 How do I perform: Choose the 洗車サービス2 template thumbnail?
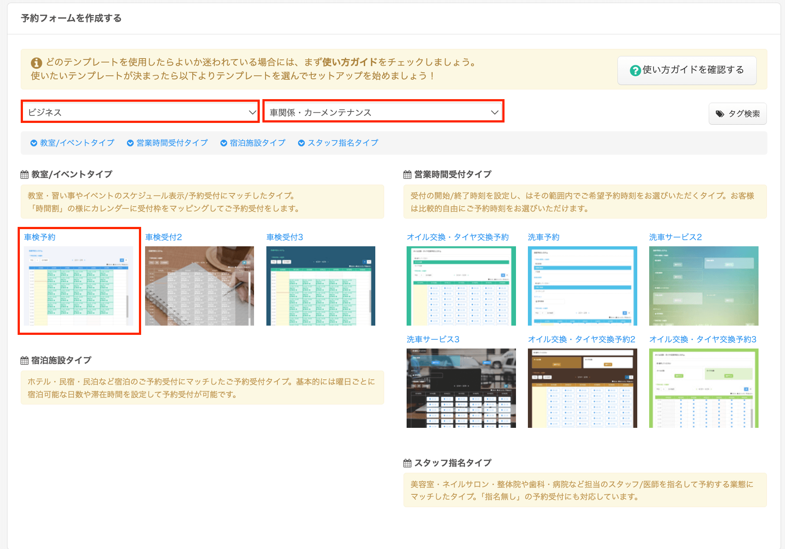click(x=703, y=286)
